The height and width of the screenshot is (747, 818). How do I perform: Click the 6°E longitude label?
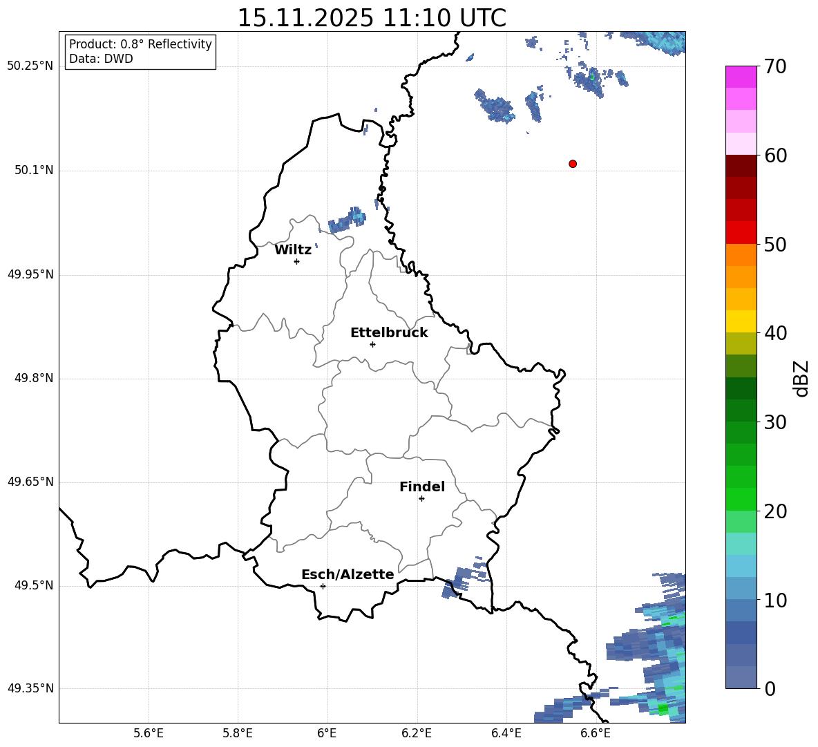pos(327,733)
